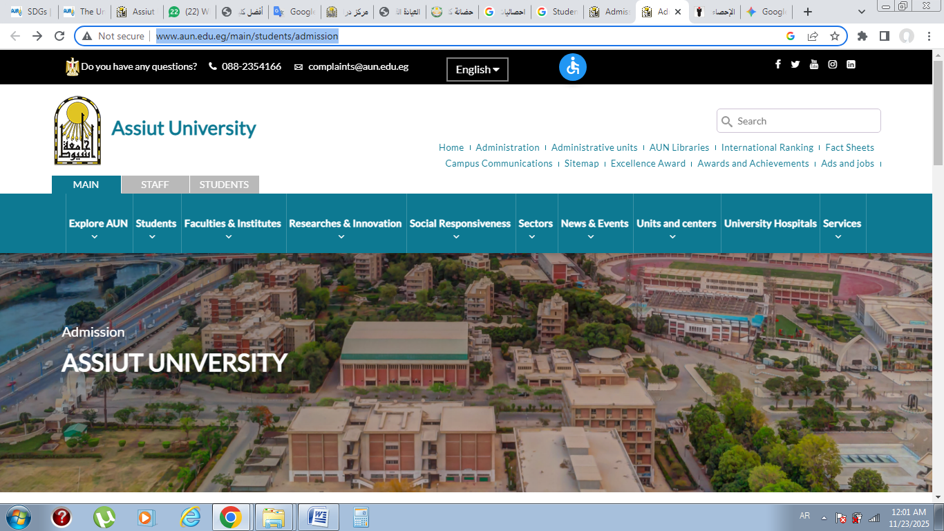This screenshot has height=531, width=944.
Task: Expand the Researches & Innovation menu
Action: [345, 224]
